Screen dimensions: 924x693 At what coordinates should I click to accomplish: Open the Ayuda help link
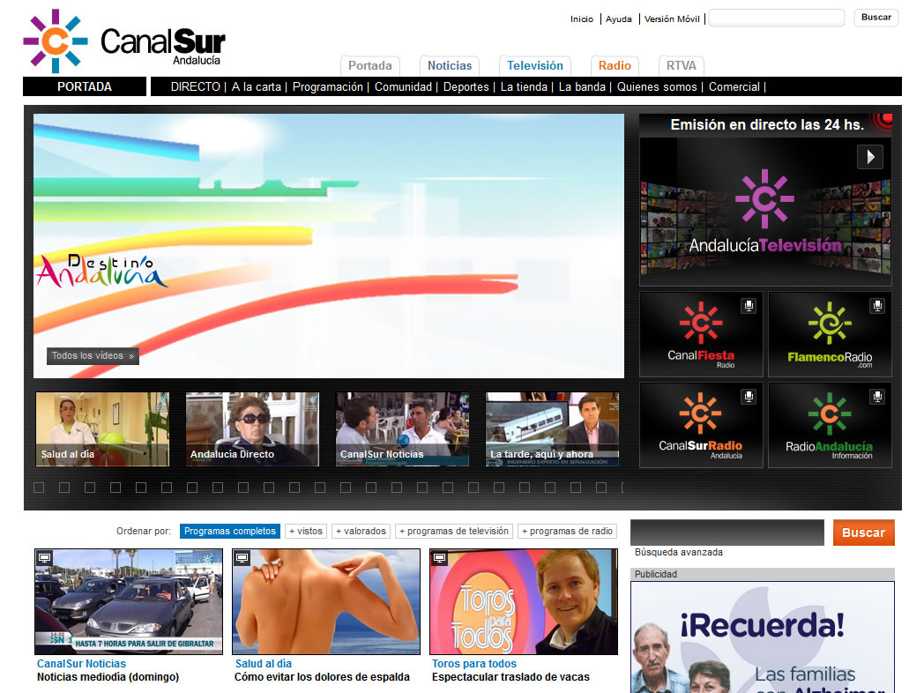(x=619, y=19)
